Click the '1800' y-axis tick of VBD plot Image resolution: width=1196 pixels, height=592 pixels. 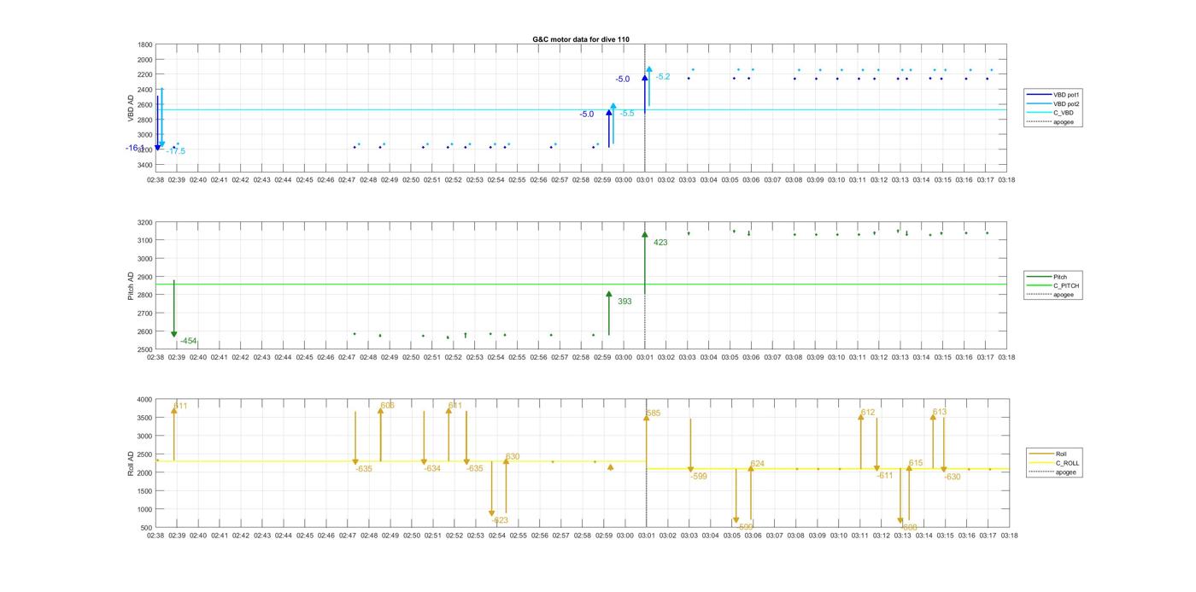point(145,44)
